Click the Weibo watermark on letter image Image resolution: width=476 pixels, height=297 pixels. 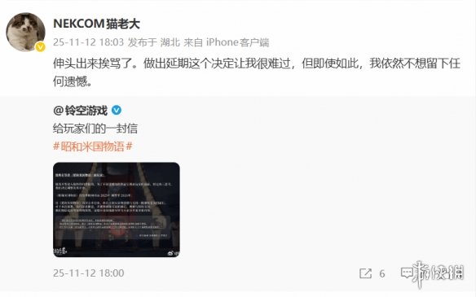coord(174,253)
